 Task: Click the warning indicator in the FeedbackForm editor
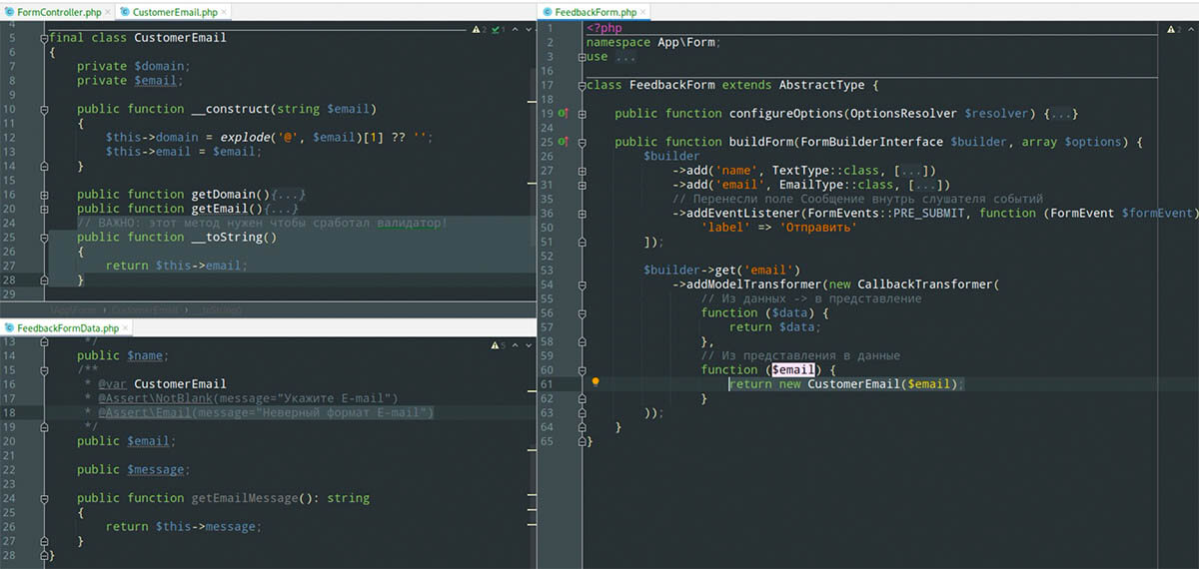(1171, 31)
